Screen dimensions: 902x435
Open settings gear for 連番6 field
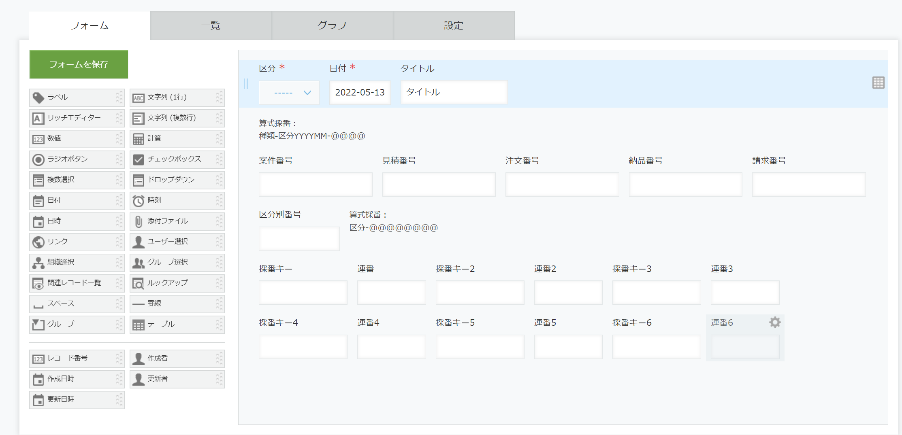(x=774, y=323)
